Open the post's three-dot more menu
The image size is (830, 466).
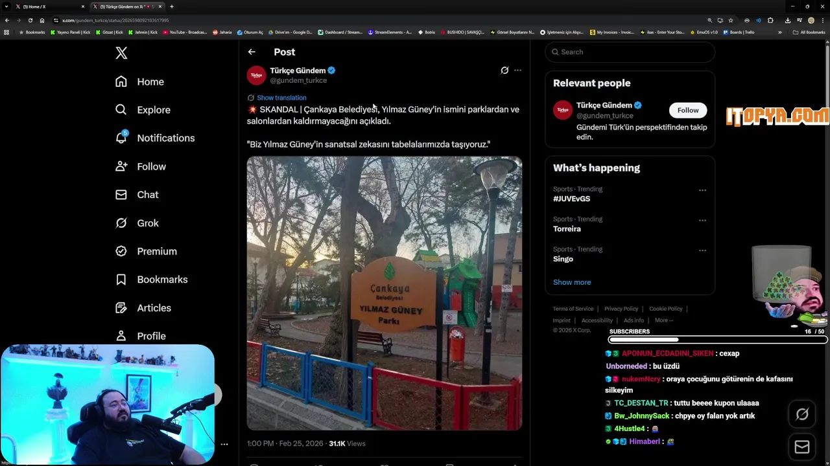click(x=517, y=70)
